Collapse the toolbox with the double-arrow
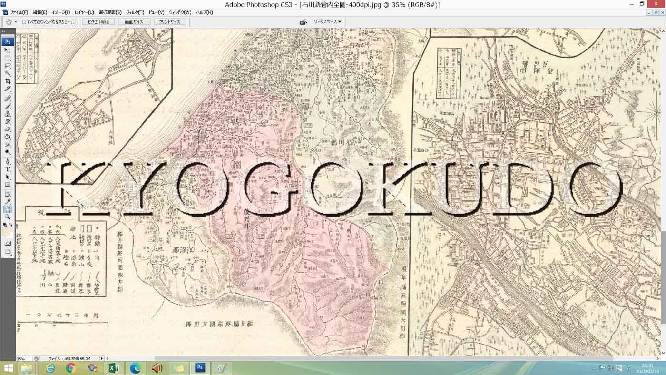Image resolution: width=666 pixels, height=375 pixels. coord(4,31)
